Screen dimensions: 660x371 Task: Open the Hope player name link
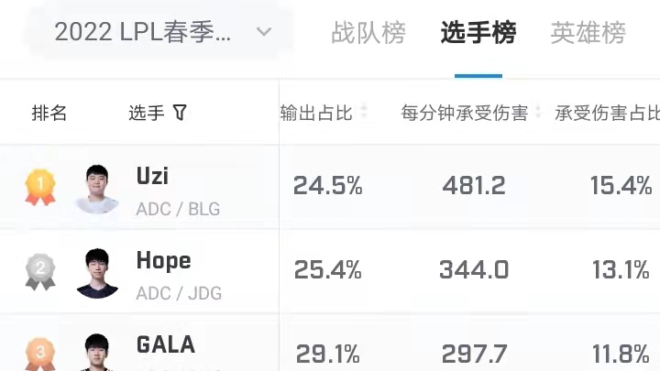point(164,261)
